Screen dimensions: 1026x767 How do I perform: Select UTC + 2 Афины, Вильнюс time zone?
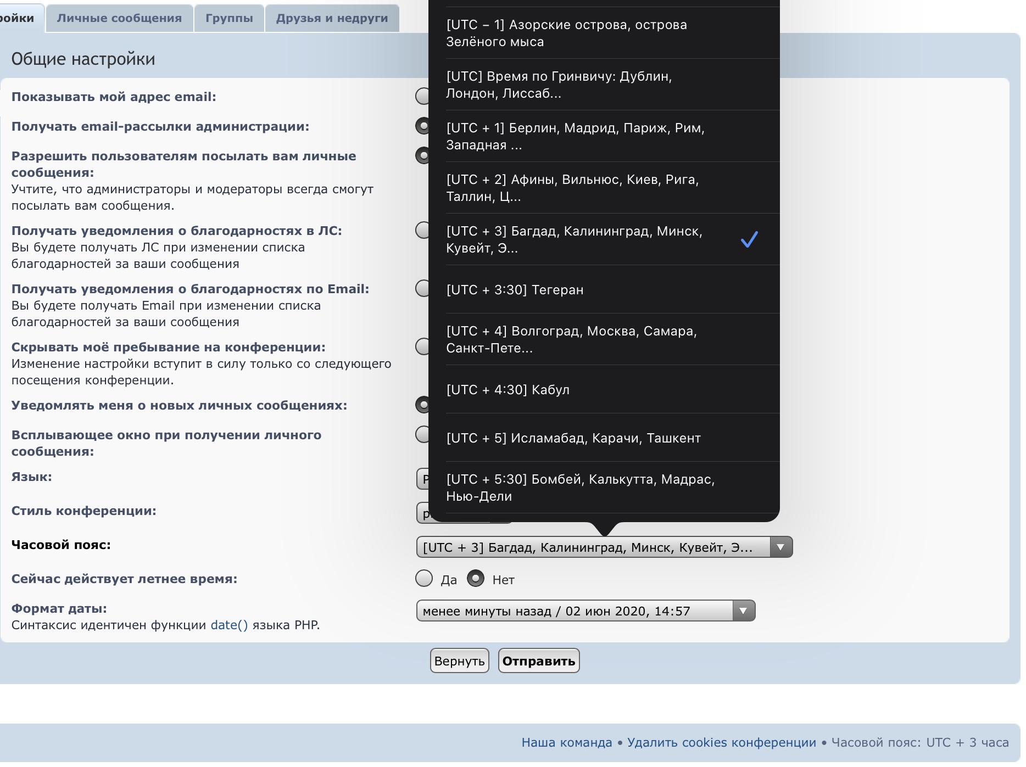pos(604,188)
